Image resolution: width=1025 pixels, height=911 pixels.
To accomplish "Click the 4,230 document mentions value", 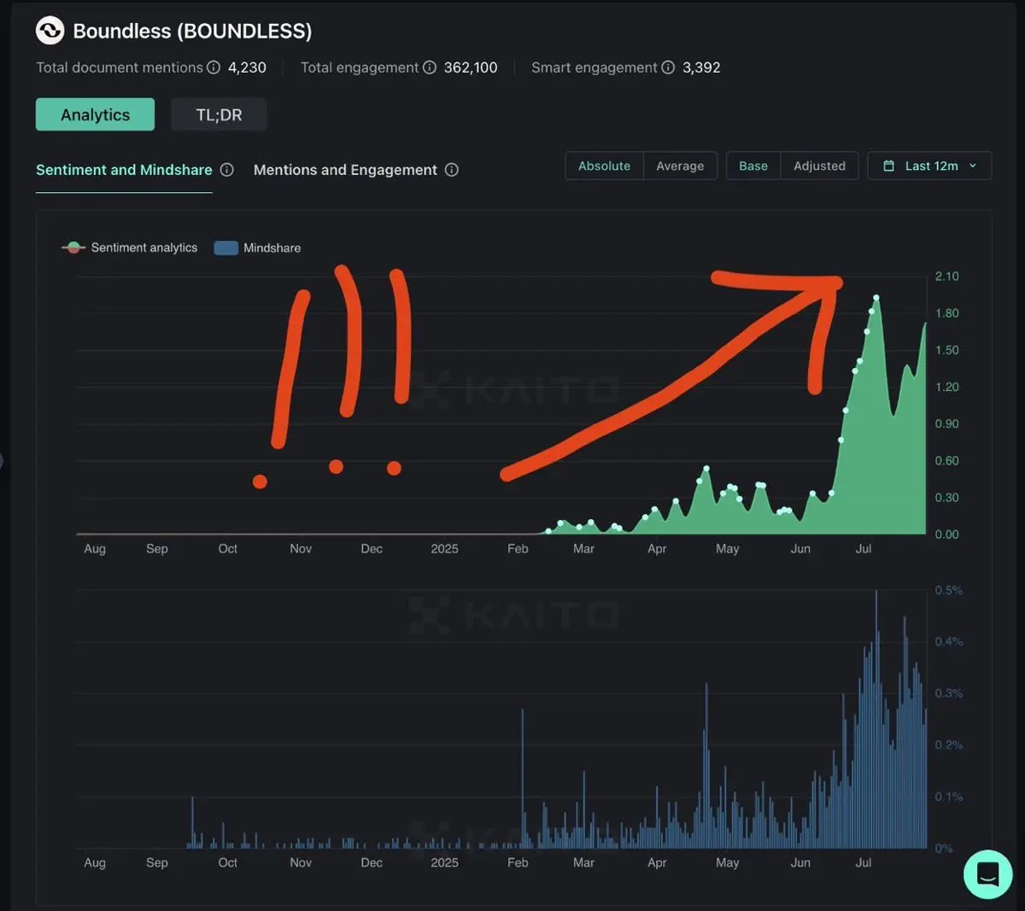I will click(247, 67).
